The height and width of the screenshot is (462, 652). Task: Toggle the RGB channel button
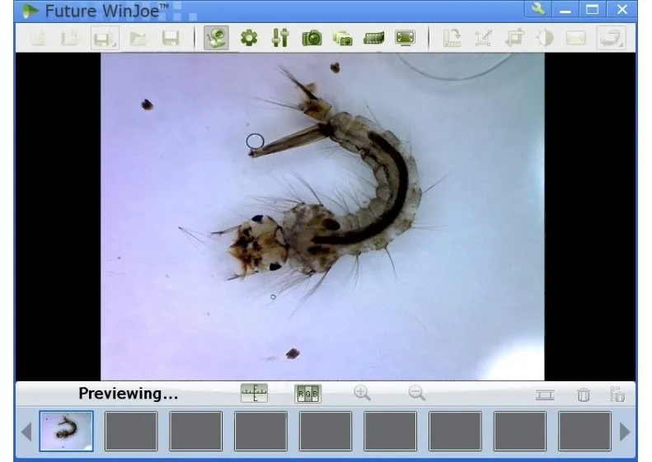click(x=308, y=394)
